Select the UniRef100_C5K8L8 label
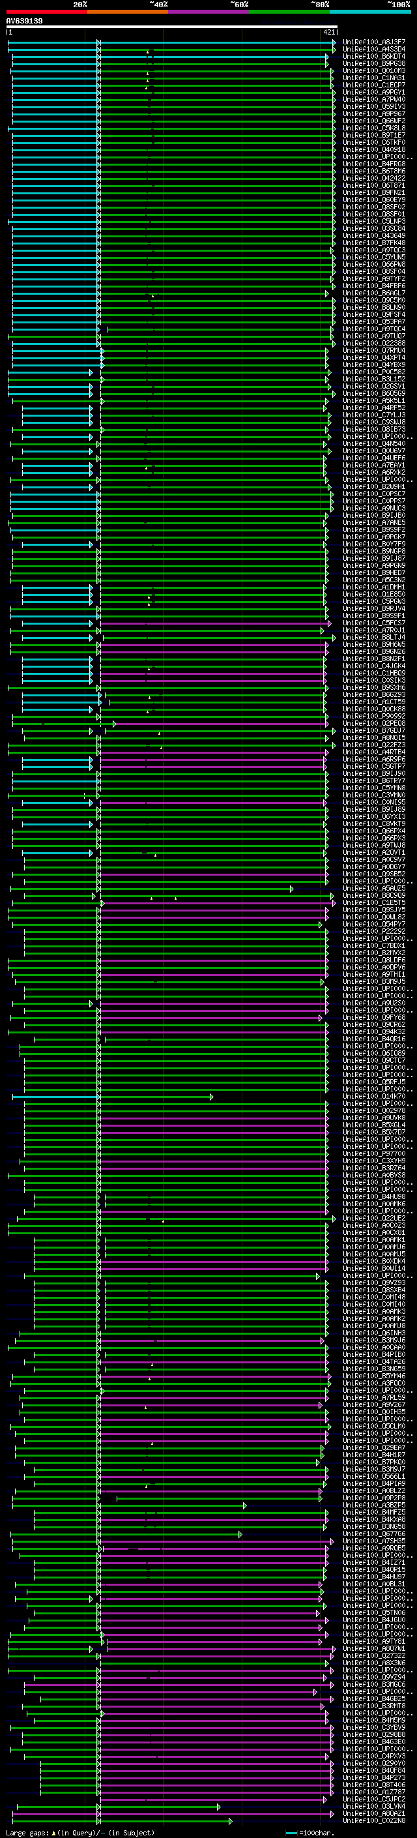Screen dimensions: 417x1838 point(374,128)
